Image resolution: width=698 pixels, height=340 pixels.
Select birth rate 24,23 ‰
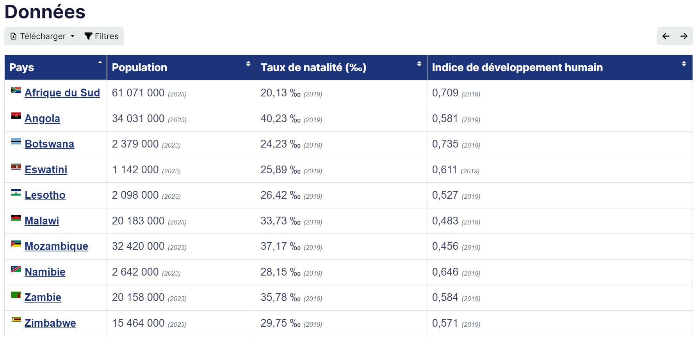point(281,144)
